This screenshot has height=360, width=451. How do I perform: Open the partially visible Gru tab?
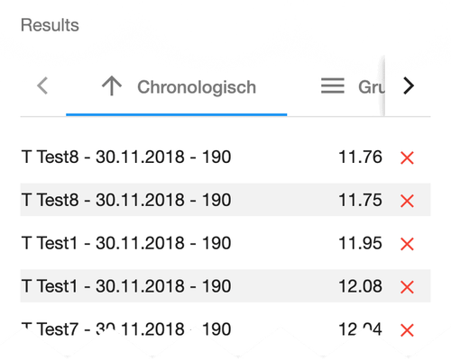coord(353,86)
